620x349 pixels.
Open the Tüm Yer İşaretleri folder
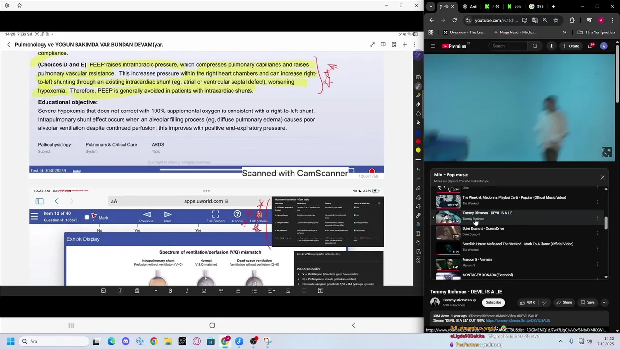pos(596,32)
